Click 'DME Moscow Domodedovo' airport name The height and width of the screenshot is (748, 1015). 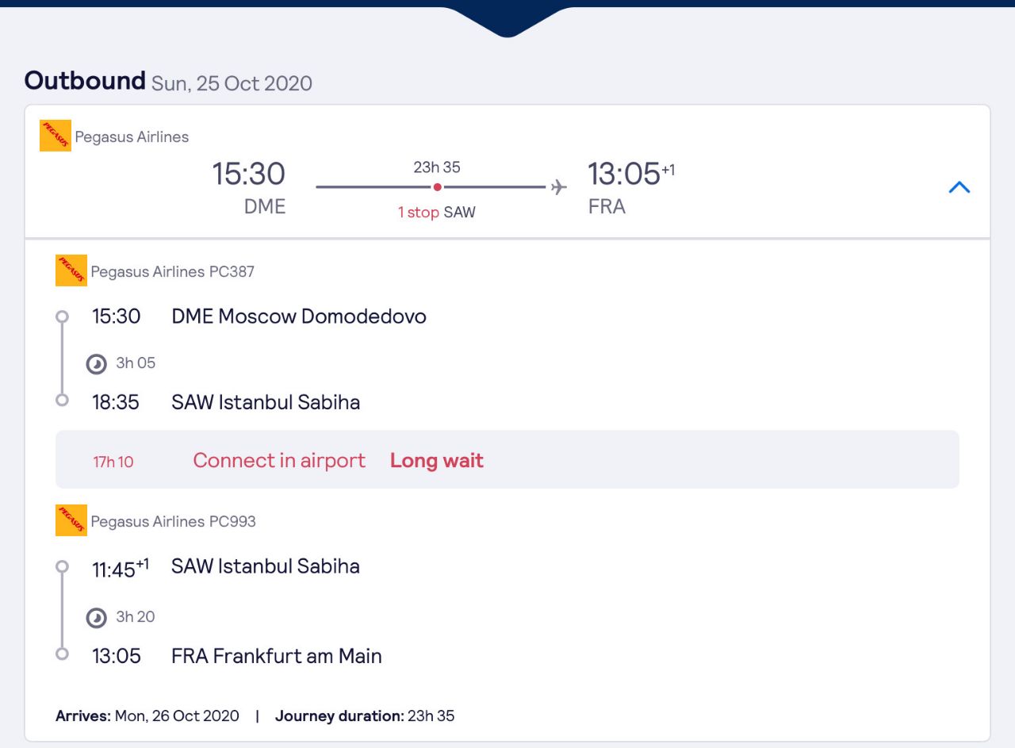click(299, 316)
